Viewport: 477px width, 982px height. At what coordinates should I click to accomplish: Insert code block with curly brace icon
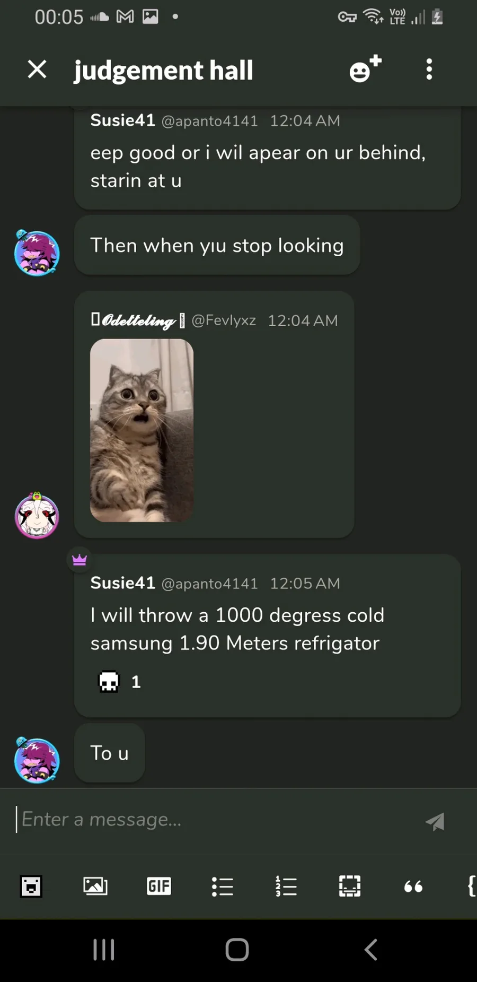pyautogui.click(x=471, y=886)
